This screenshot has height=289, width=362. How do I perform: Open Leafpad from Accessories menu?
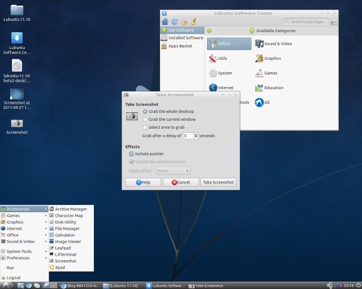[71, 248]
